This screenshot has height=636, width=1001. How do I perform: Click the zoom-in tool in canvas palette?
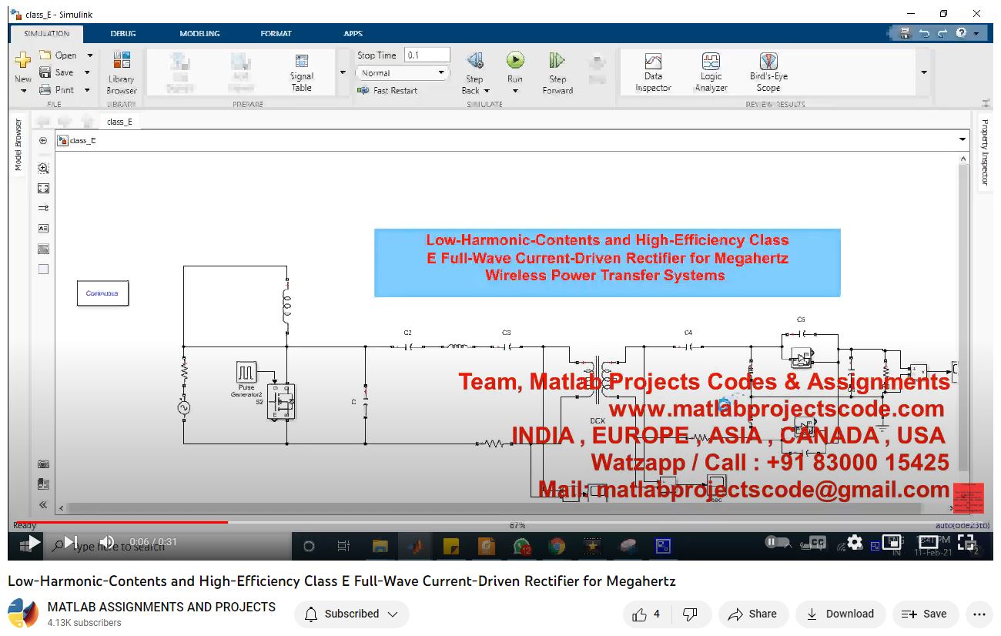click(x=43, y=168)
